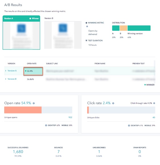Click the Successful deliveries value 1,680
Image resolution: width=160 pixels, height=165 pixels.
[x=18, y=152]
